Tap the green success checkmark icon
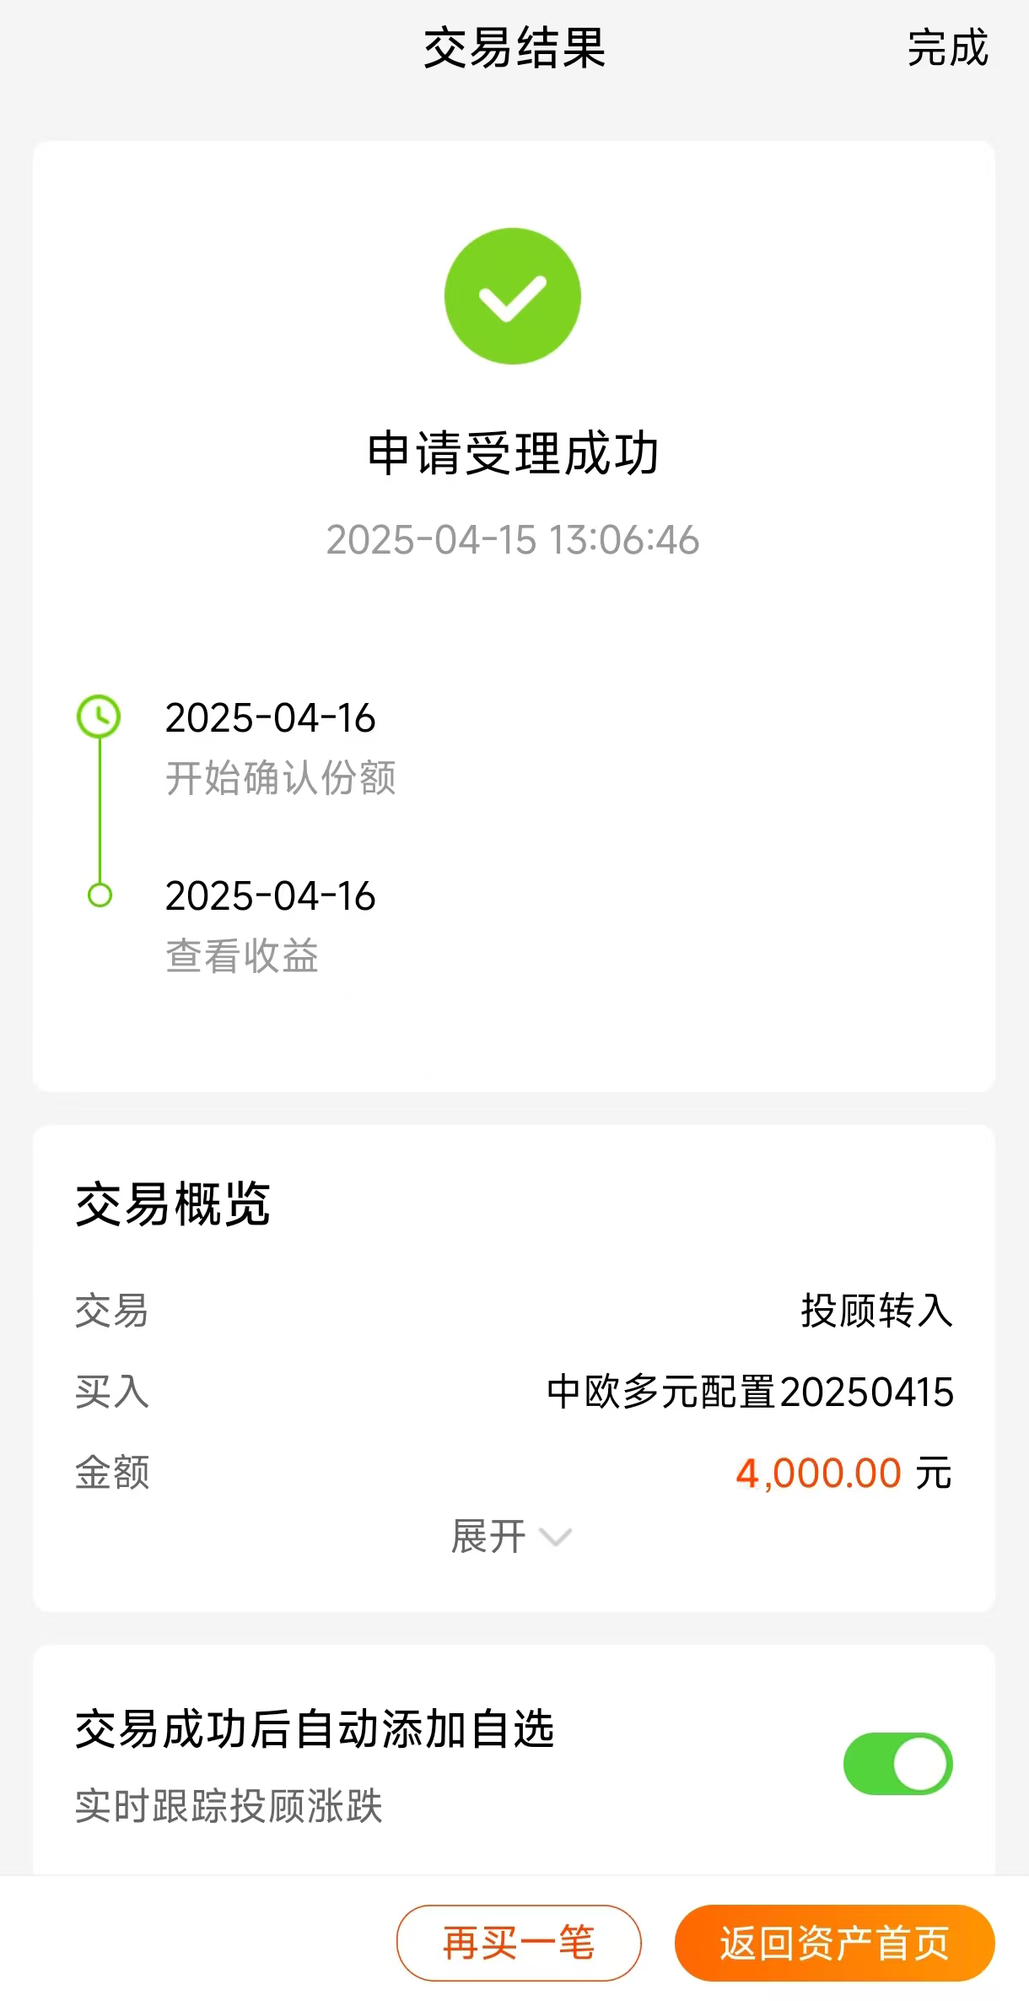The height and width of the screenshot is (2001, 1029). pos(513,296)
